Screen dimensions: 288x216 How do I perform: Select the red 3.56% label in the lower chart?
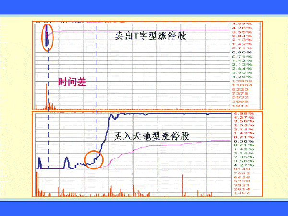click(x=244, y=121)
